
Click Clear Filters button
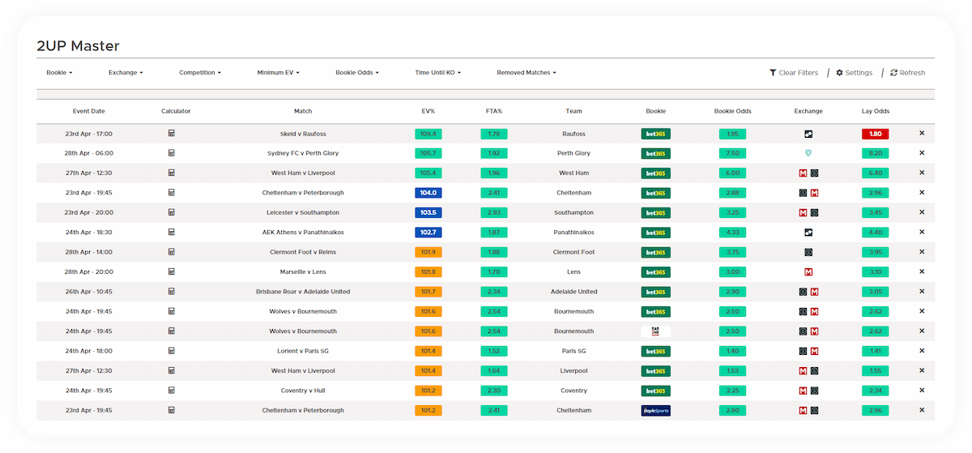tap(794, 73)
